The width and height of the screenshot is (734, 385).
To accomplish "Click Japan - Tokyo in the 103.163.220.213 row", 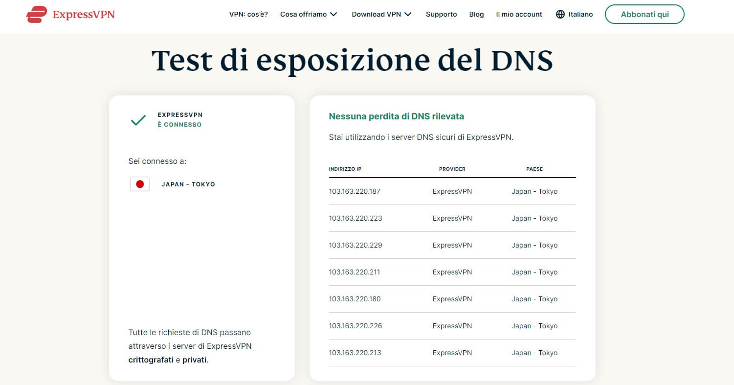I will (x=534, y=353).
